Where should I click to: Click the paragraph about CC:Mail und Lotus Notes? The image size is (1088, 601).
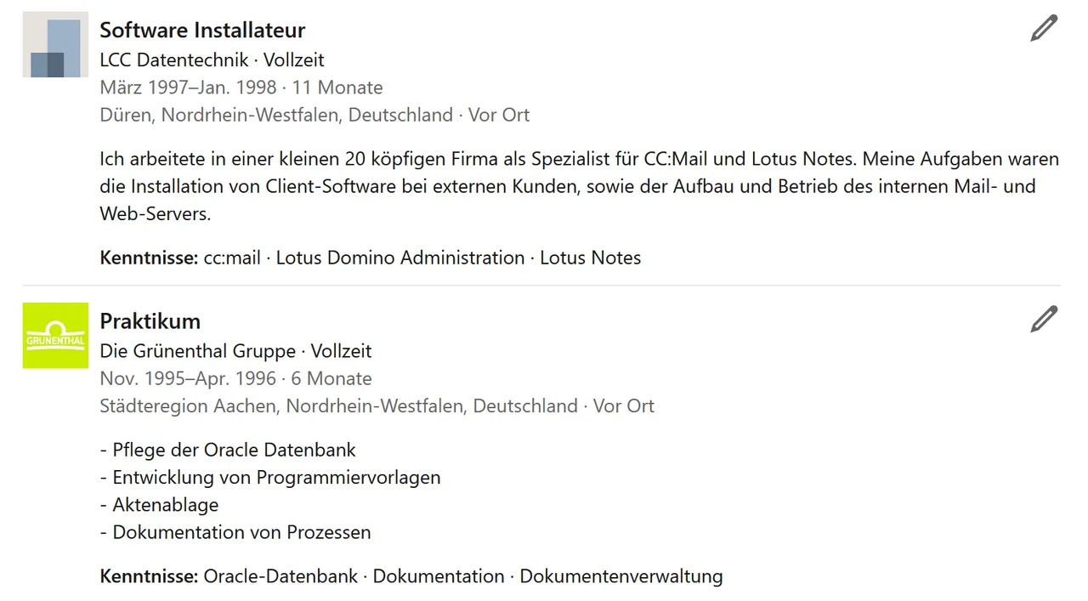580,186
